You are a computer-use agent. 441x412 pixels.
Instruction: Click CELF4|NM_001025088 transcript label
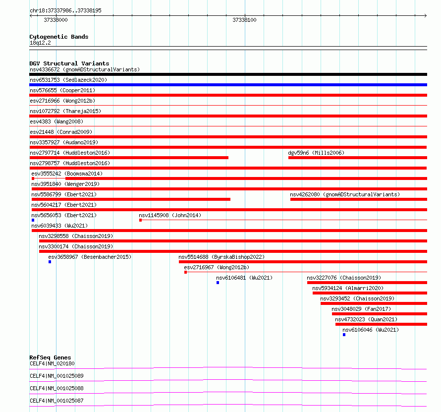coord(56,388)
